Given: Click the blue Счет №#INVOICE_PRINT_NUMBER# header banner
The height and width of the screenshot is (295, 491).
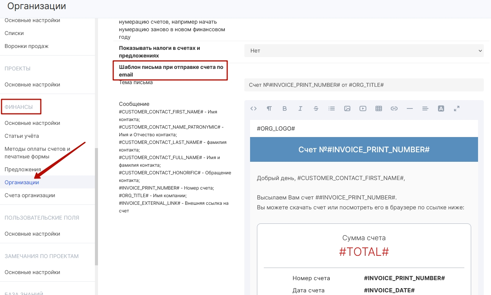Looking at the screenshot, I should coord(364,149).
